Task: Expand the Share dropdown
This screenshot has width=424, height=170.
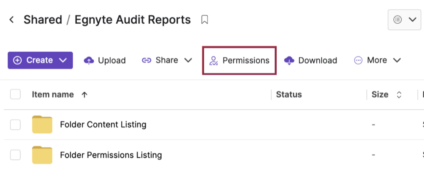Action: pyautogui.click(x=167, y=60)
